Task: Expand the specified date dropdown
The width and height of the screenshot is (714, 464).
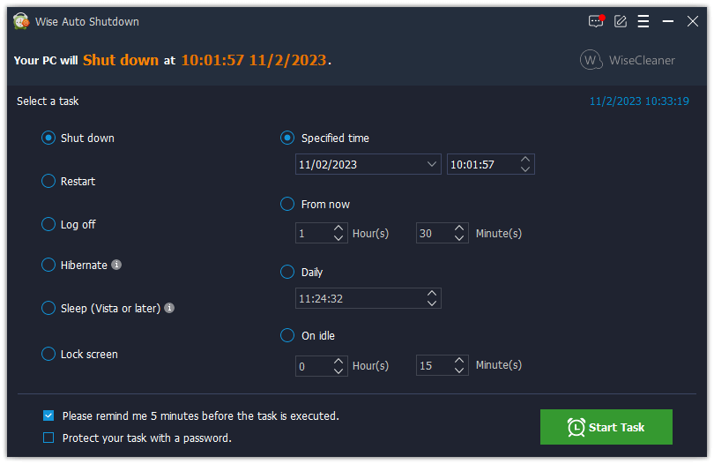Action: click(x=432, y=164)
